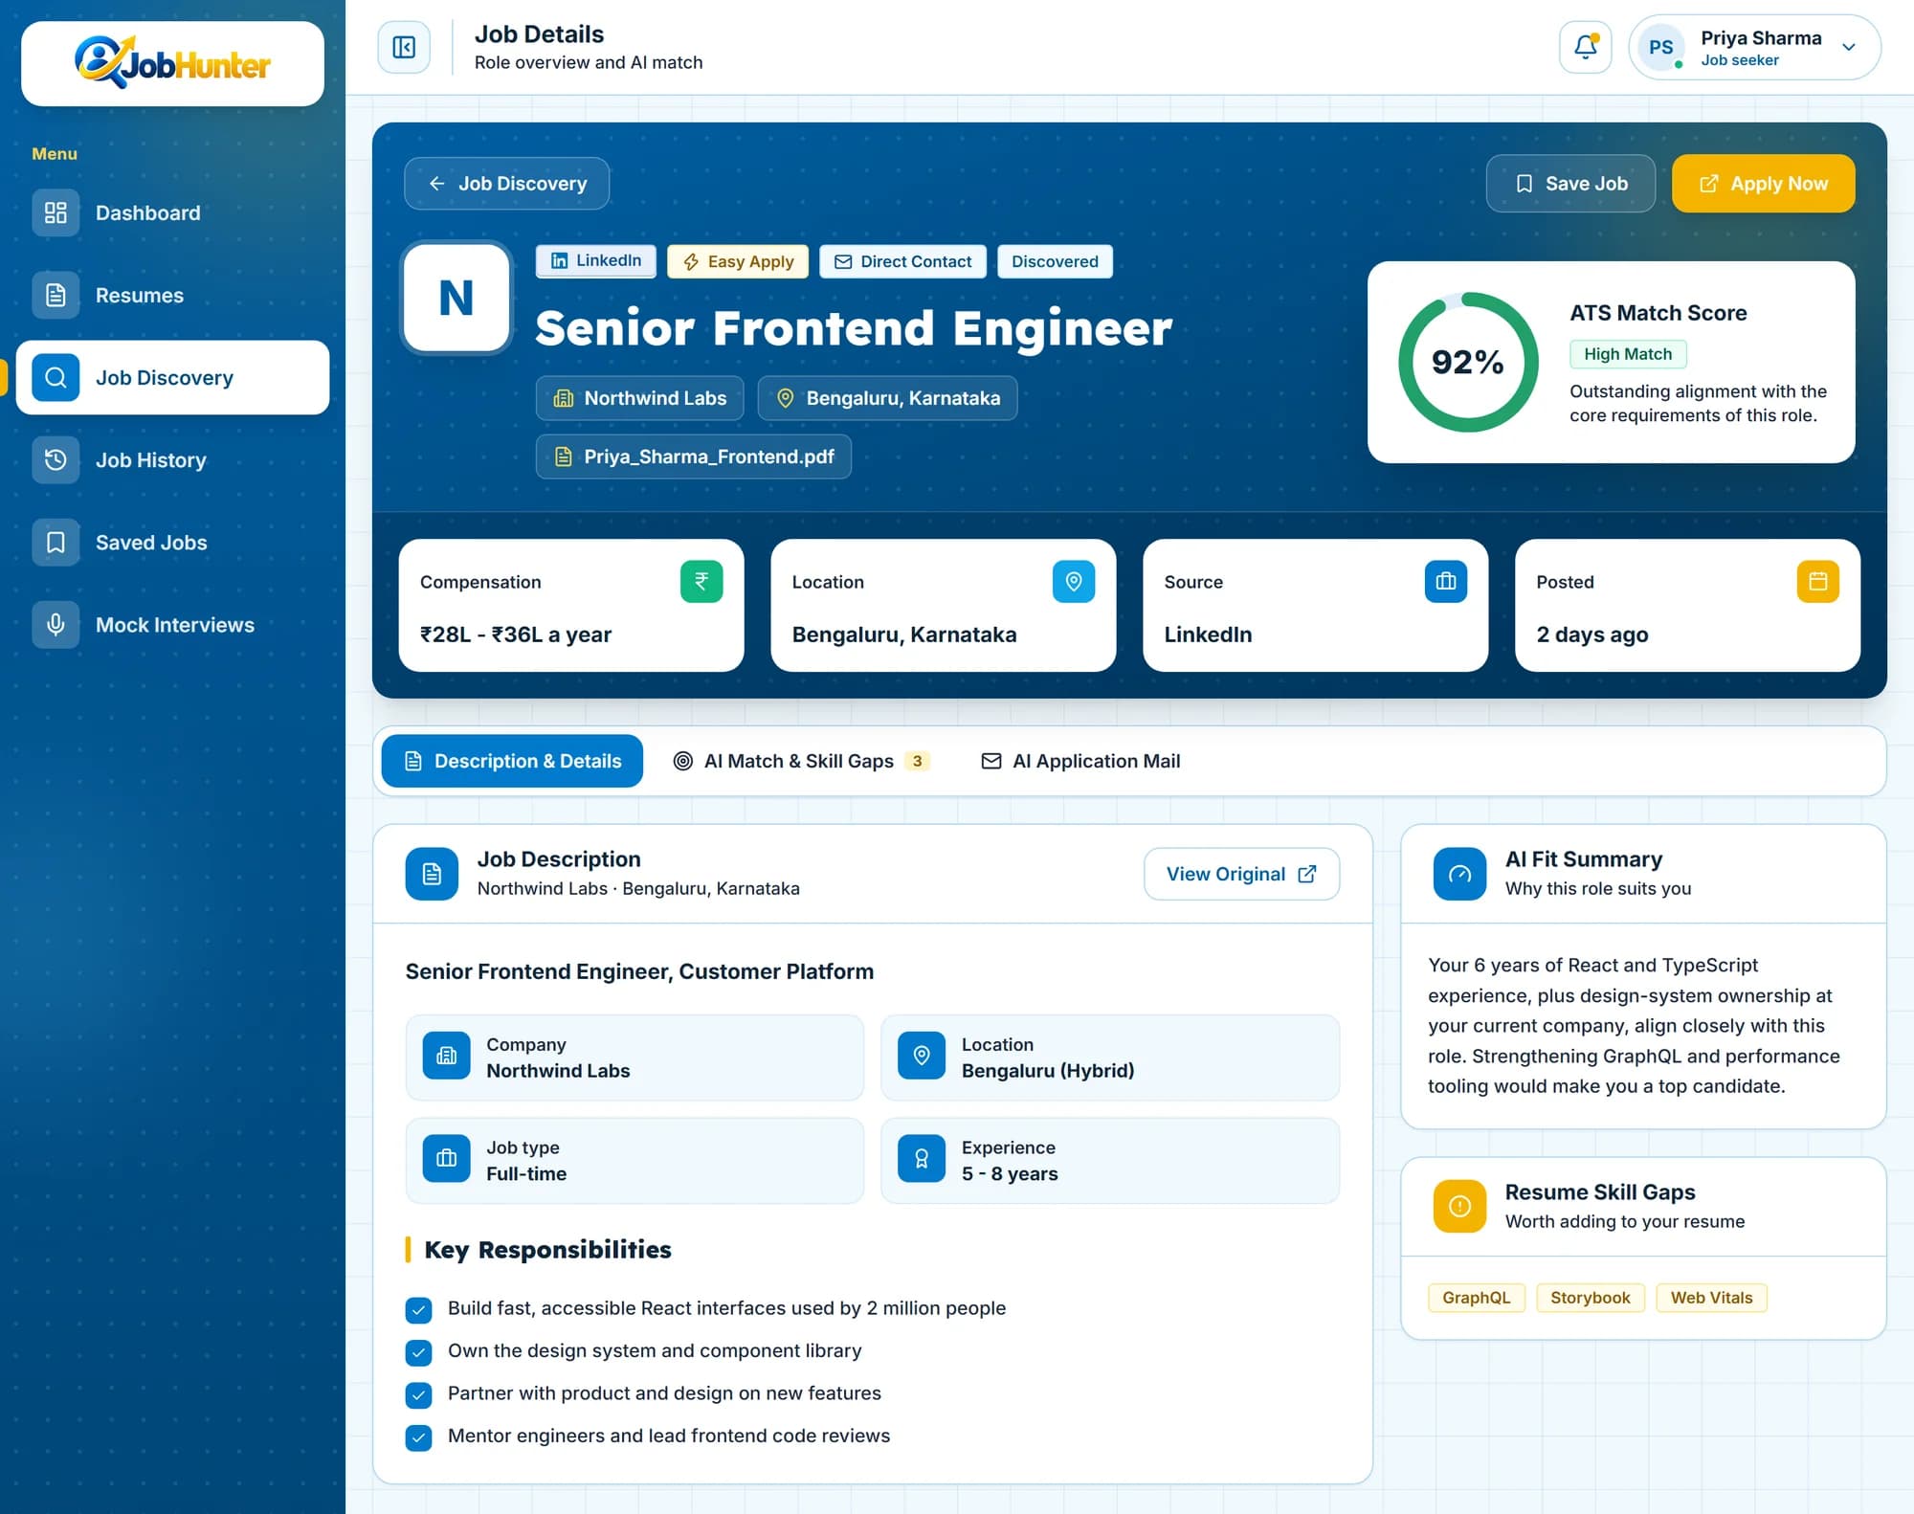Open Dashboard from the sidebar
Screen dimensions: 1914x1514
click(x=172, y=212)
